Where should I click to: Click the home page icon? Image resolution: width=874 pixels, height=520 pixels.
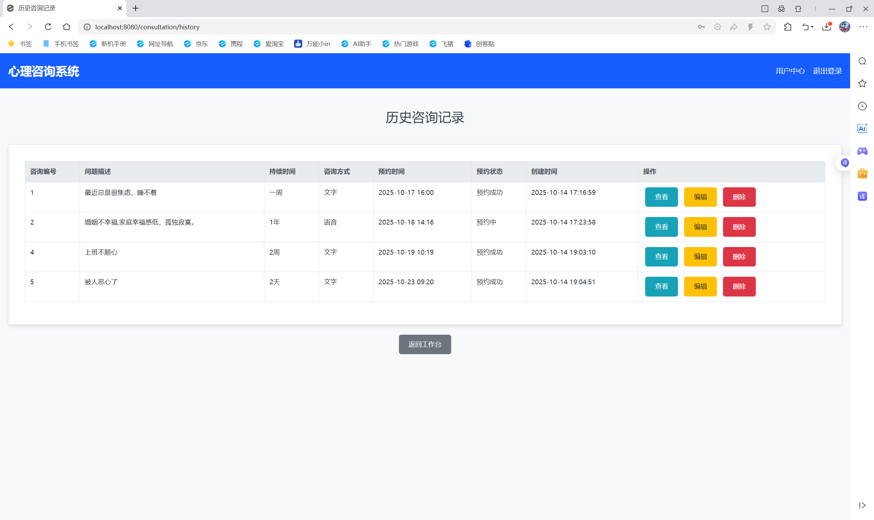click(67, 27)
